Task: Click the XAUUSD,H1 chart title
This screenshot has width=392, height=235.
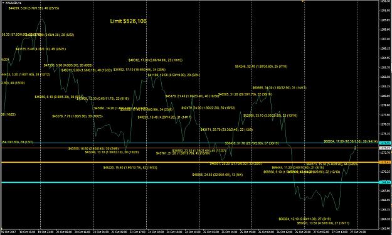Action: pyautogui.click(x=13, y=3)
